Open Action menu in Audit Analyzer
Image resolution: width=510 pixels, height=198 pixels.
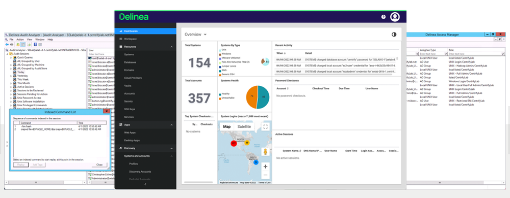20,40
